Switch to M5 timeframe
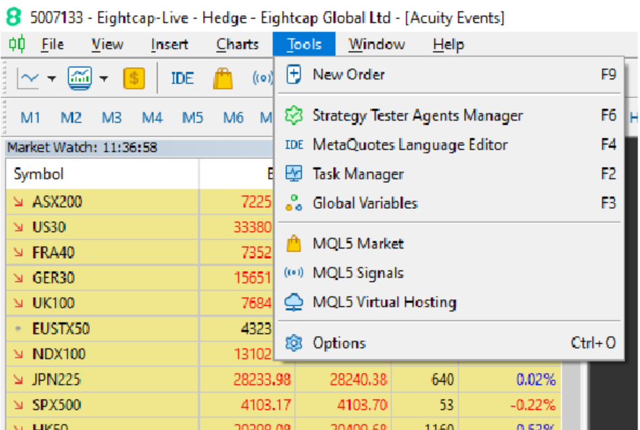640x430 pixels. coord(193,118)
